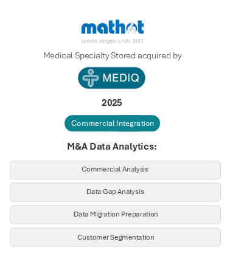
Task: Click 'Medical Specialty Stored acquired by' text
Action: 113,56
